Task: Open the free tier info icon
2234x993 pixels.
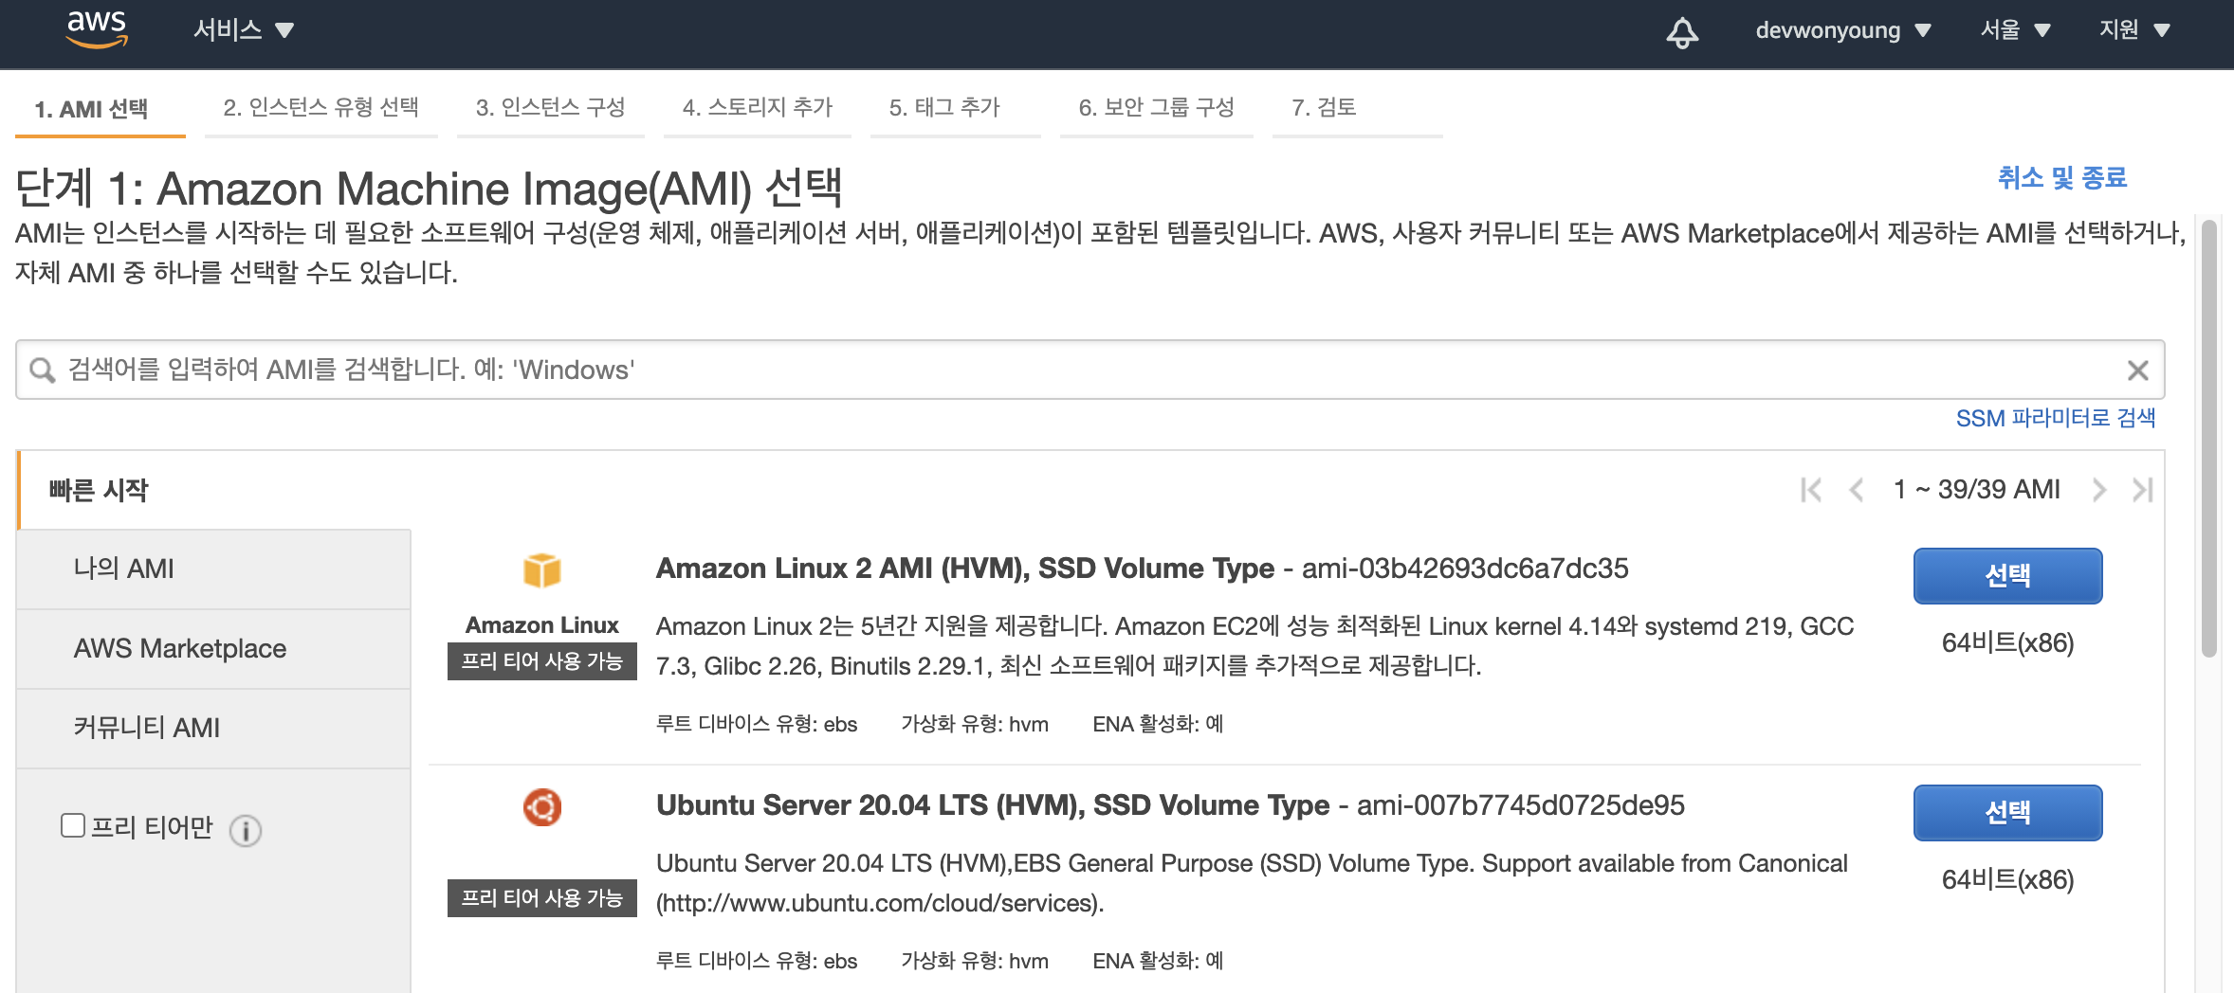Action: pyautogui.click(x=246, y=830)
